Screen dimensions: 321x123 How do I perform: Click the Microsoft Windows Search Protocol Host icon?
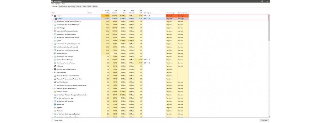[x=55, y=79]
